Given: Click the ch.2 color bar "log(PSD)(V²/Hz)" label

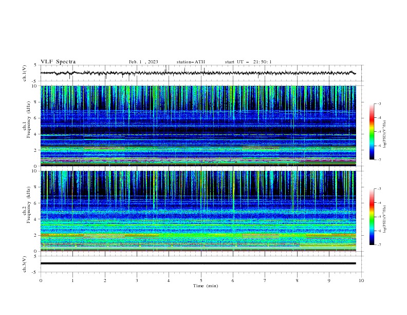Looking at the screenshot, I should (x=385, y=219).
